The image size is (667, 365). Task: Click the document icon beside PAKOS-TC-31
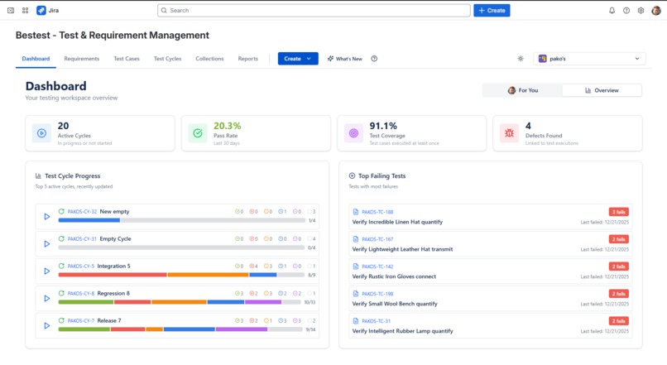(x=356, y=321)
